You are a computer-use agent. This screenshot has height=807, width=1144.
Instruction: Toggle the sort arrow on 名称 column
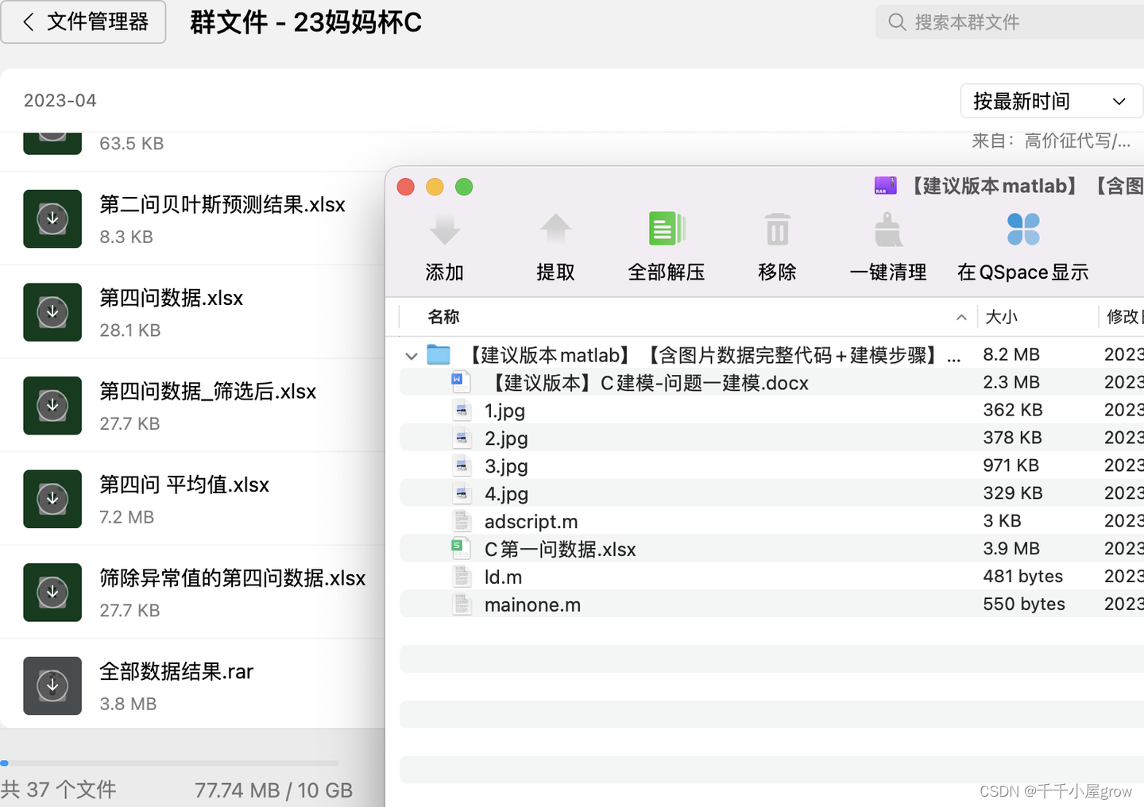click(961, 317)
